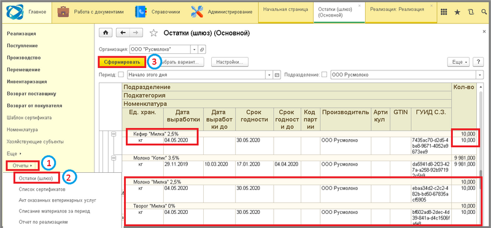Close the Остатки (шлюз) tab

(360, 6)
